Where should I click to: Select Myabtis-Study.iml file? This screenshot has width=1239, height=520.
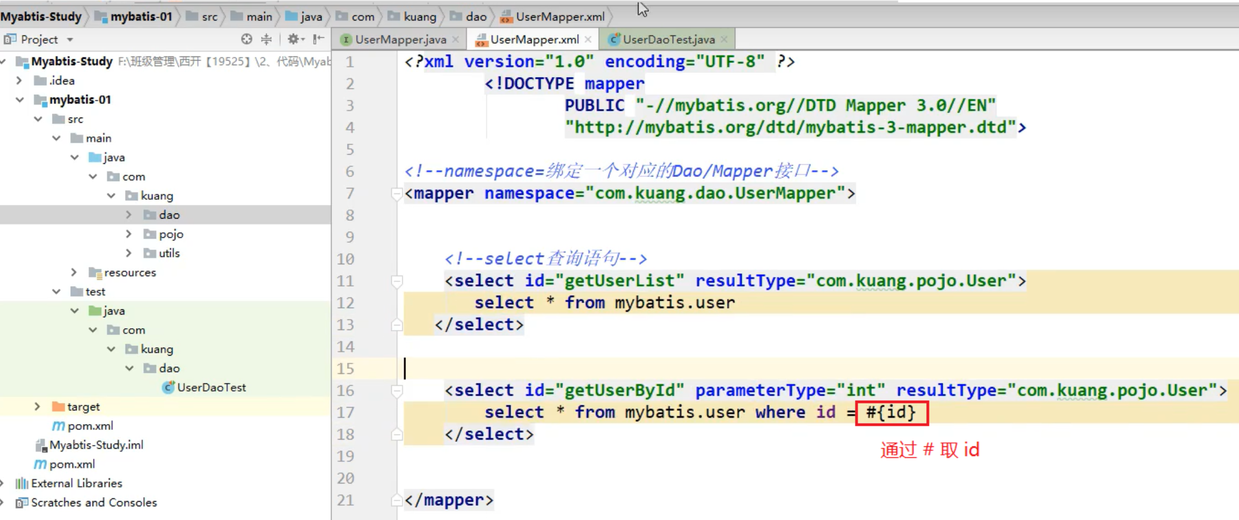pos(89,445)
